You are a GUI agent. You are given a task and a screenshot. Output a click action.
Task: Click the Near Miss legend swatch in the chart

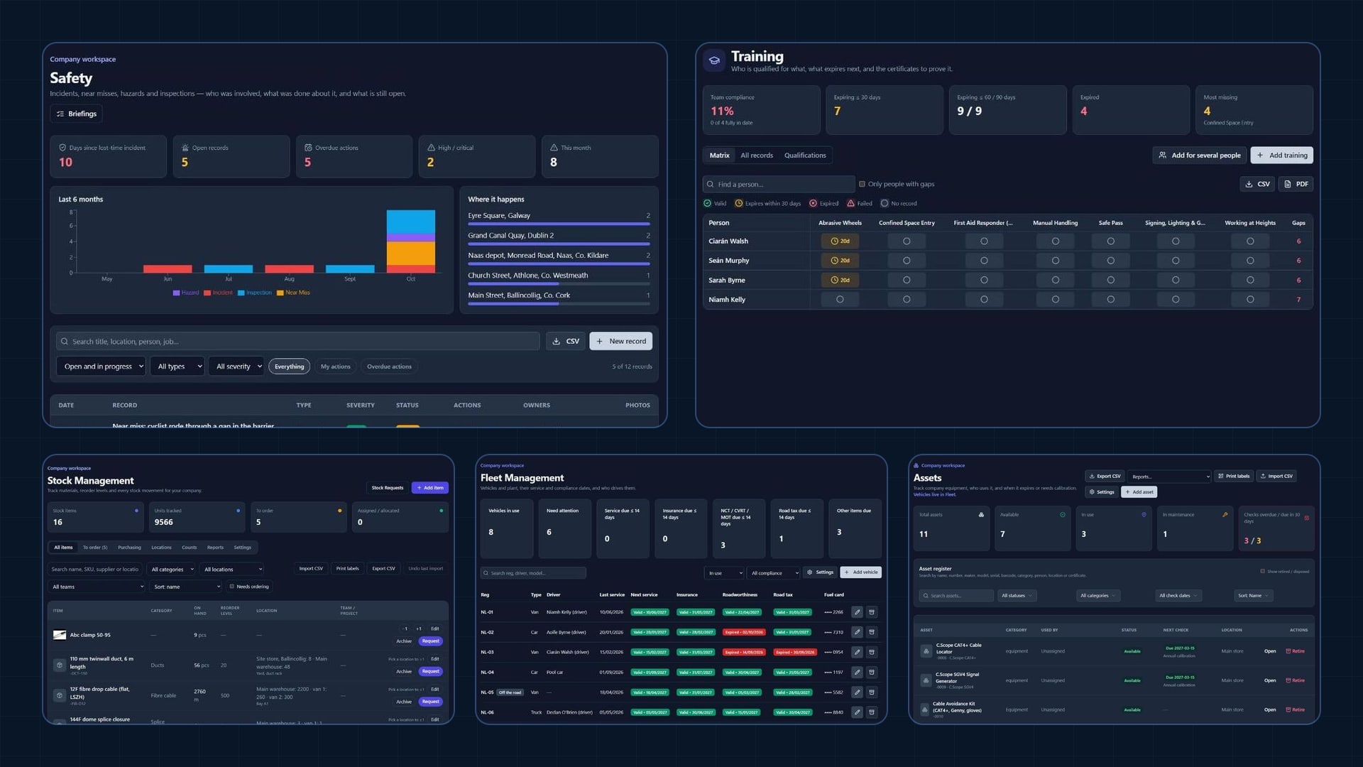tap(280, 293)
